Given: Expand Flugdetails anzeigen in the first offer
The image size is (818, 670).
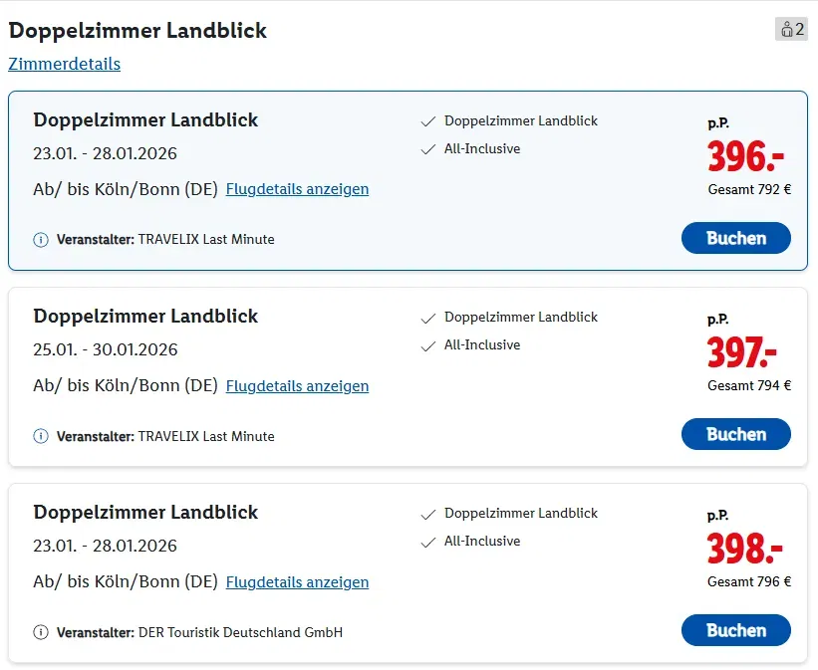Looking at the screenshot, I should coord(297,188).
